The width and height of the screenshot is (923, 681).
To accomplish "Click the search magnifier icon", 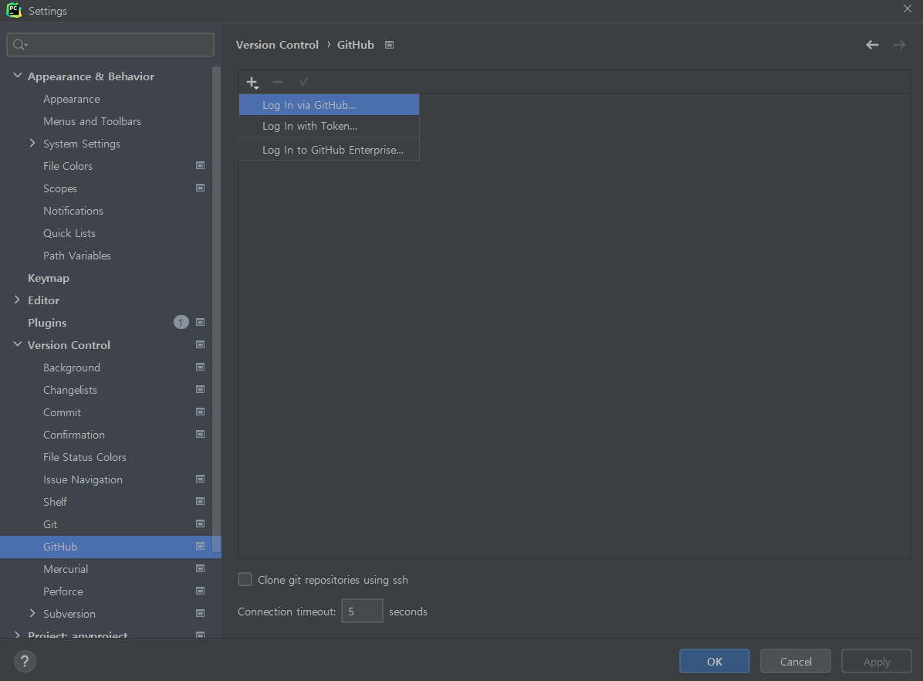I will tap(20, 45).
